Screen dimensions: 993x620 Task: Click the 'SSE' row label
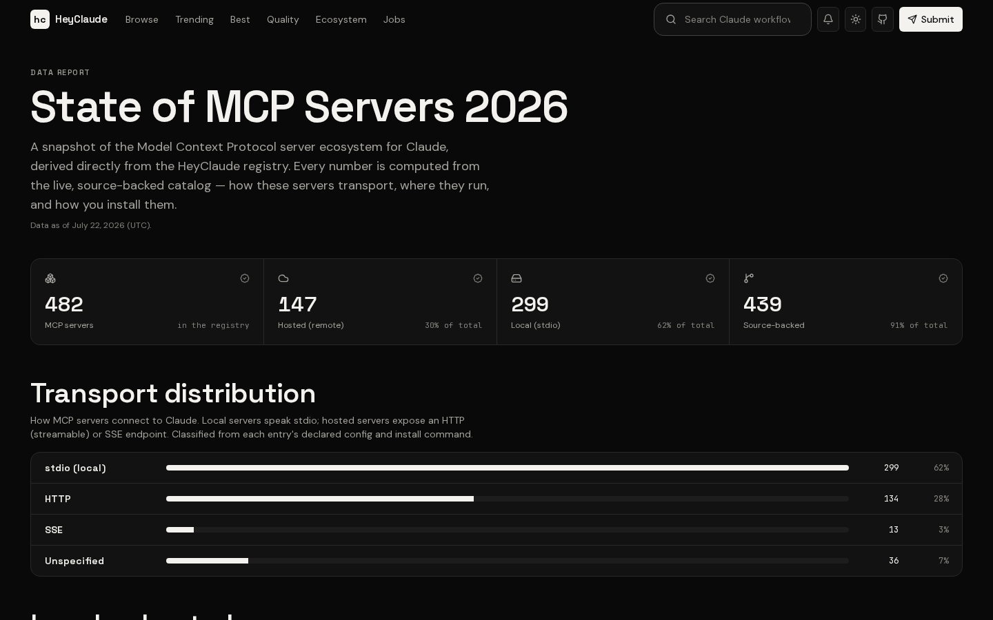pyautogui.click(x=54, y=530)
